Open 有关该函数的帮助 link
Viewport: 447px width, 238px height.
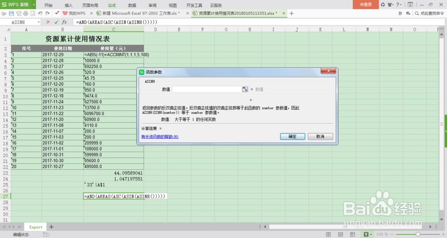[160, 137]
